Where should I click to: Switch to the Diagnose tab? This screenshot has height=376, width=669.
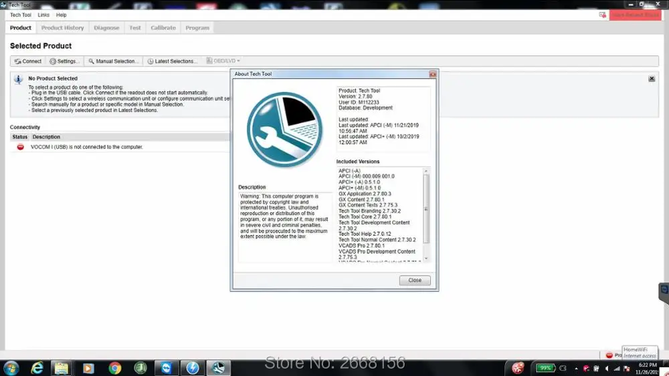106,27
